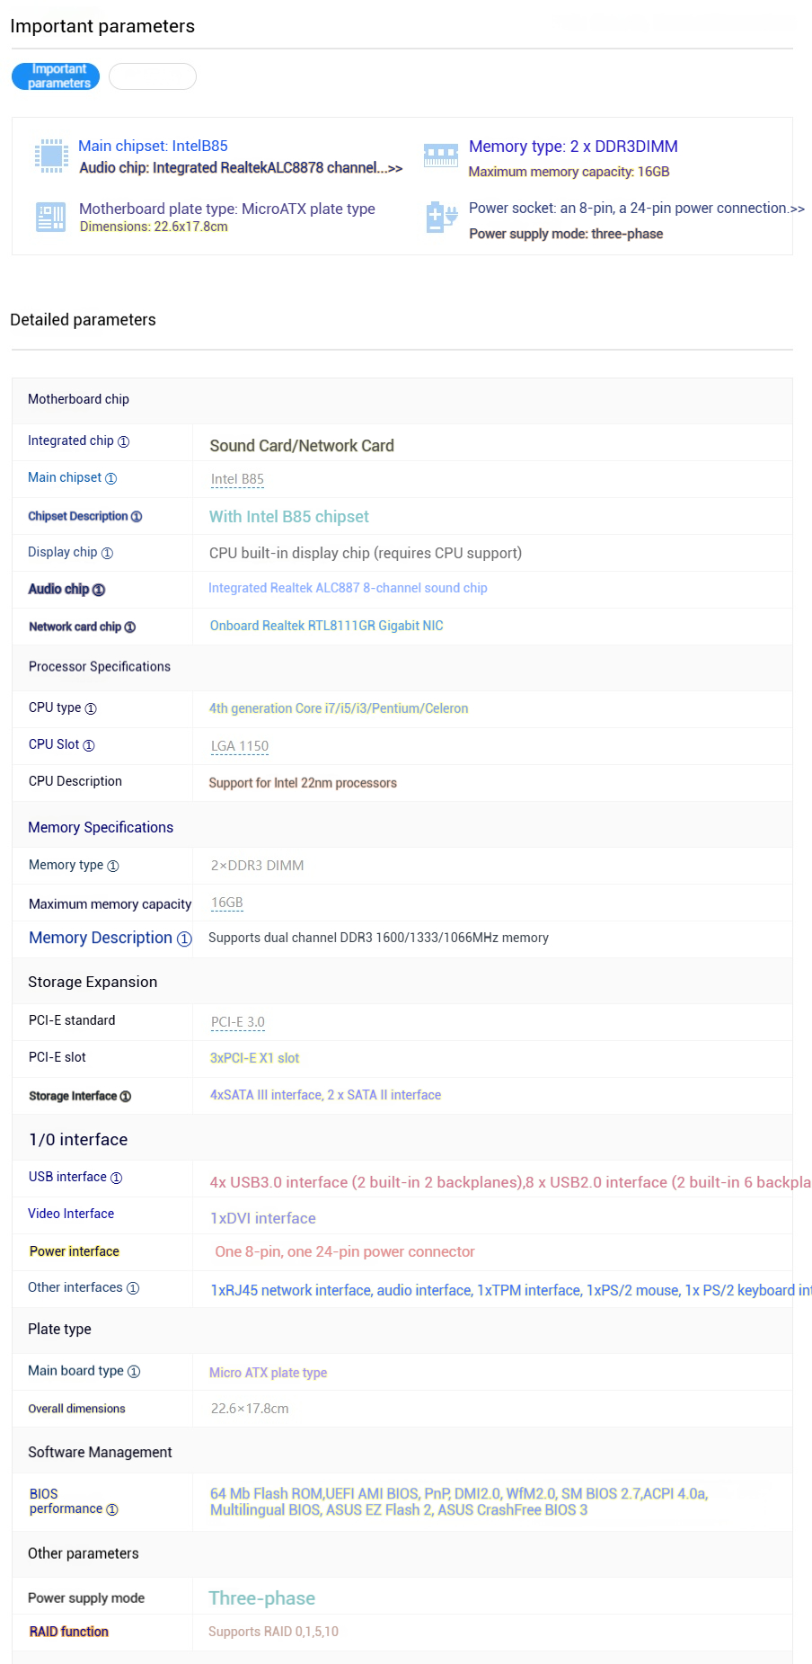Image resolution: width=812 pixels, height=1664 pixels.
Task: Click the CPU built-in display chip text
Action: click(x=366, y=553)
